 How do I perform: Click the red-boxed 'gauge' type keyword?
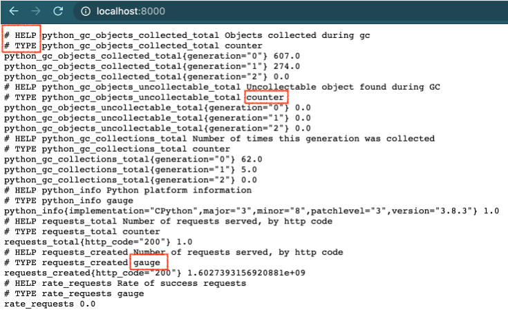click(146, 263)
